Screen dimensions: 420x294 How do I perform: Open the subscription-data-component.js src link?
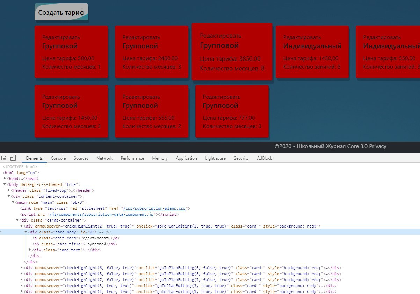click(101, 214)
